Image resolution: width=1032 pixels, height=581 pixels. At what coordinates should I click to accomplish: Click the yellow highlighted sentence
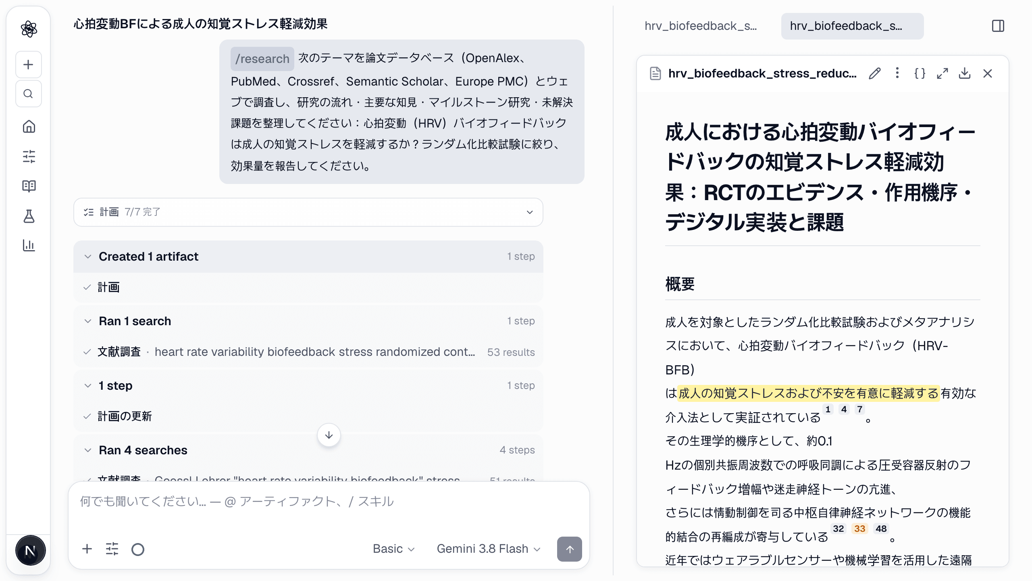pos(808,393)
